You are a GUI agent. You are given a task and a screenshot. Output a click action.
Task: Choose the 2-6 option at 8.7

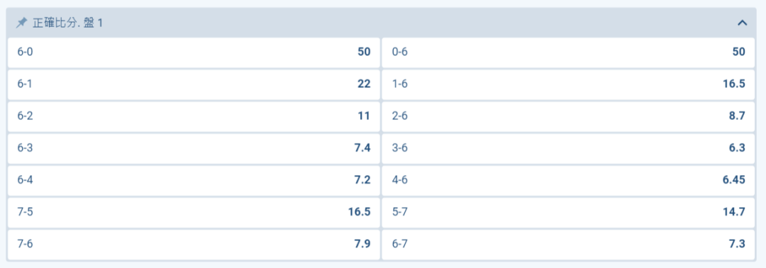point(569,116)
